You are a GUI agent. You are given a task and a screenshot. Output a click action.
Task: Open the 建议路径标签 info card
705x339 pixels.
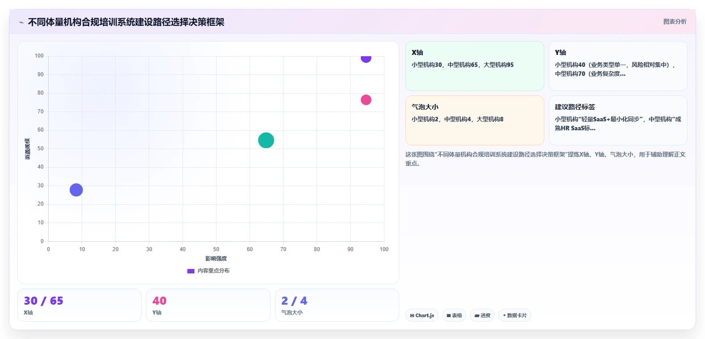pos(618,120)
